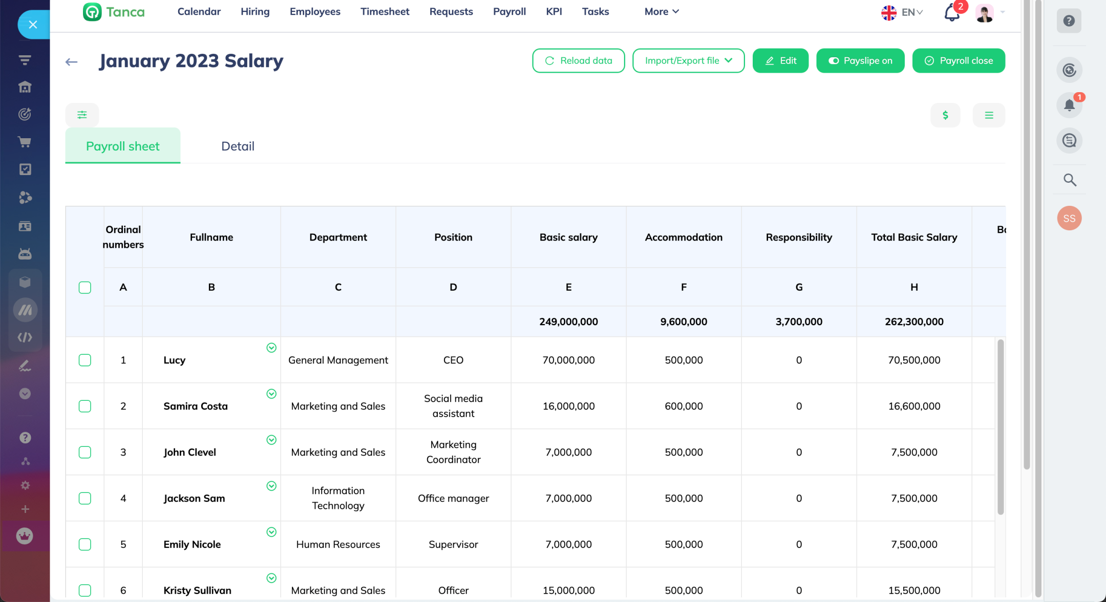Open the shopping cart icon in sidebar
The width and height of the screenshot is (1106, 602).
click(25, 142)
